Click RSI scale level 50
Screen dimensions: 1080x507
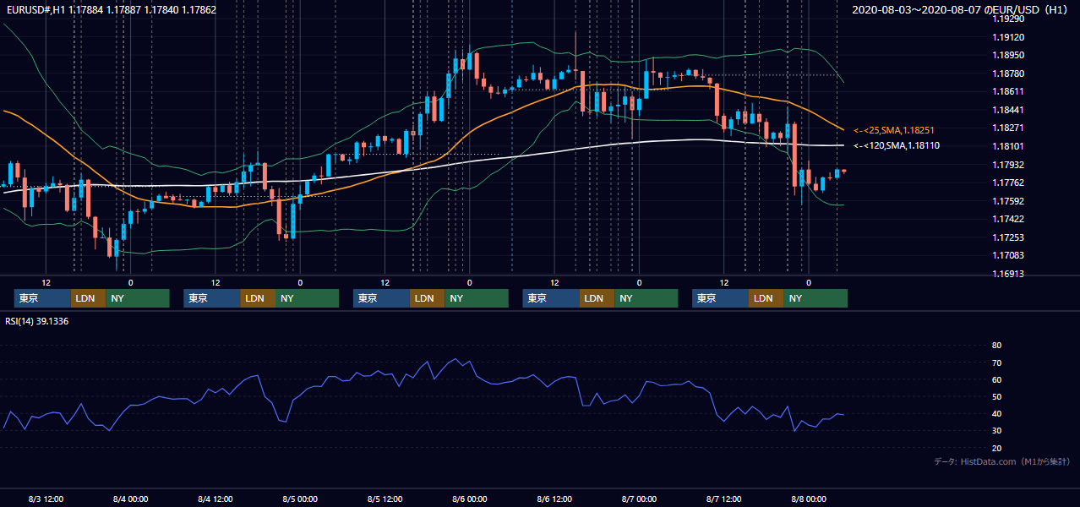[996, 396]
